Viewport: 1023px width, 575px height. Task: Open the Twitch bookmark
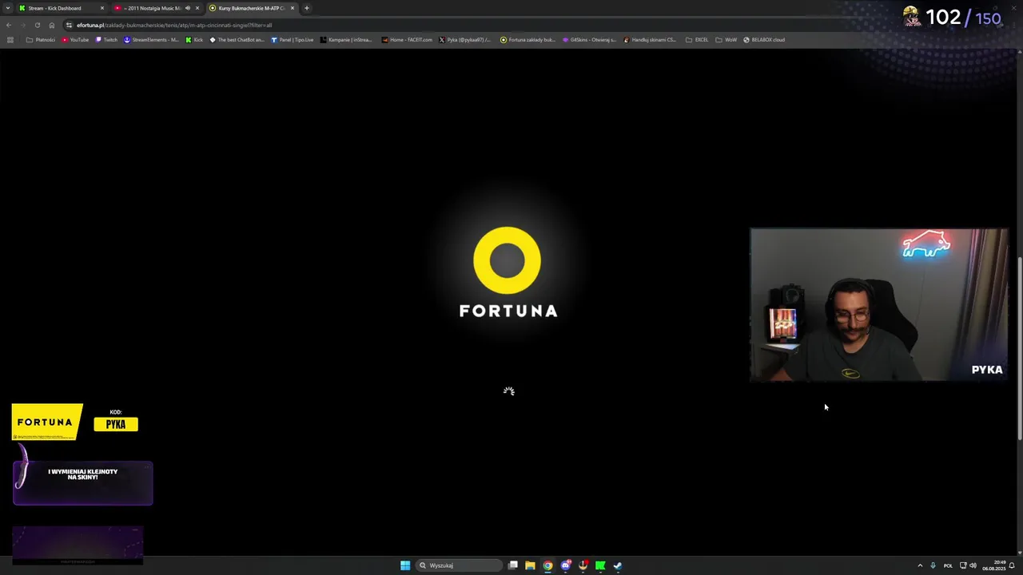(x=106, y=40)
